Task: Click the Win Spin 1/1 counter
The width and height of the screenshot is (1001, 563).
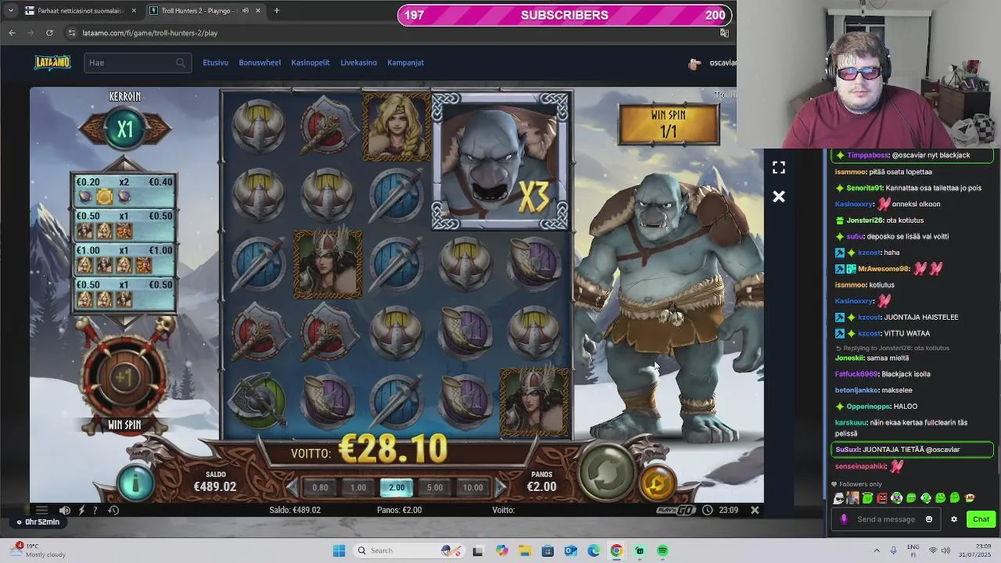Action: [669, 124]
